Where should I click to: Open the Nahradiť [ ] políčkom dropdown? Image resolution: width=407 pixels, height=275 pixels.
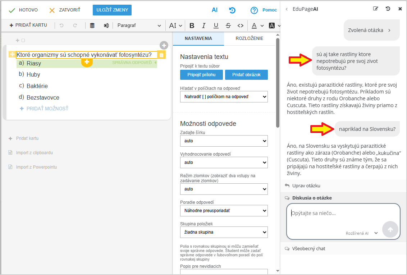click(224, 97)
